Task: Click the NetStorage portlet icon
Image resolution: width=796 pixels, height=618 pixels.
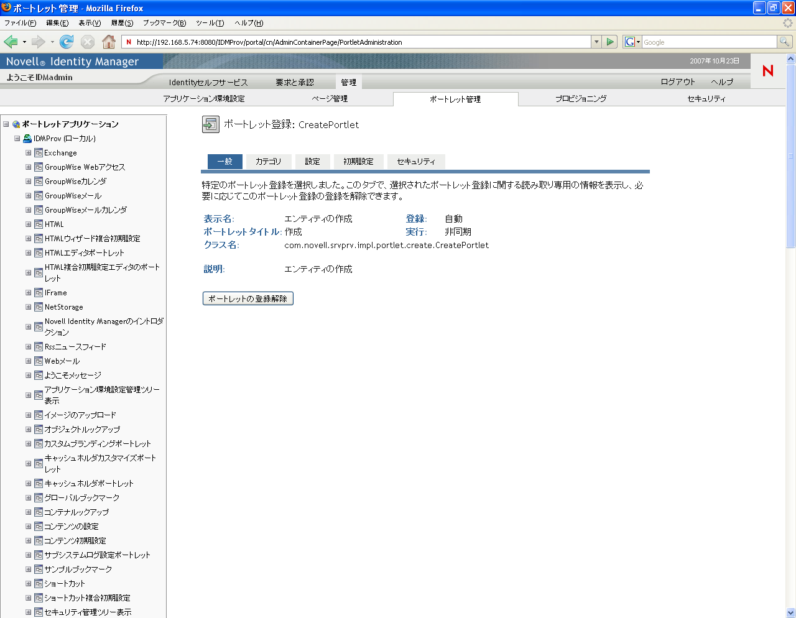Action: click(39, 307)
